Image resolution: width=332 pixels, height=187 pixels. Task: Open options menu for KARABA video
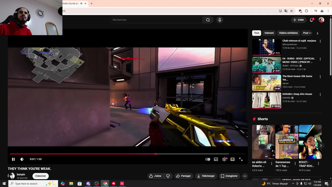(x=320, y=95)
